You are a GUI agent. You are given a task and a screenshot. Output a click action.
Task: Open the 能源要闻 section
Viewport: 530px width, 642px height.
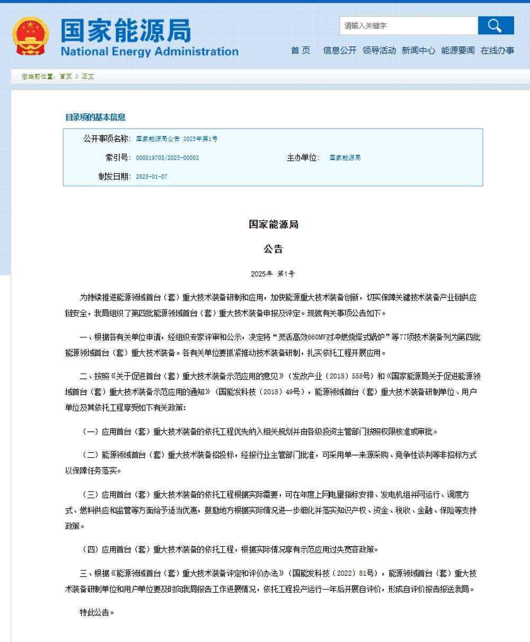pyautogui.click(x=457, y=50)
